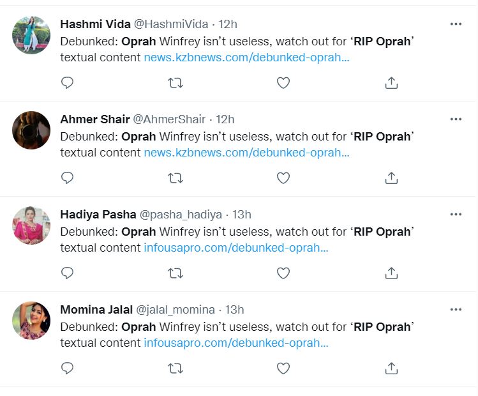The width and height of the screenshot is (478, 396).
Task: Click Momina Jalal's display name
Action: coord(96,310)
